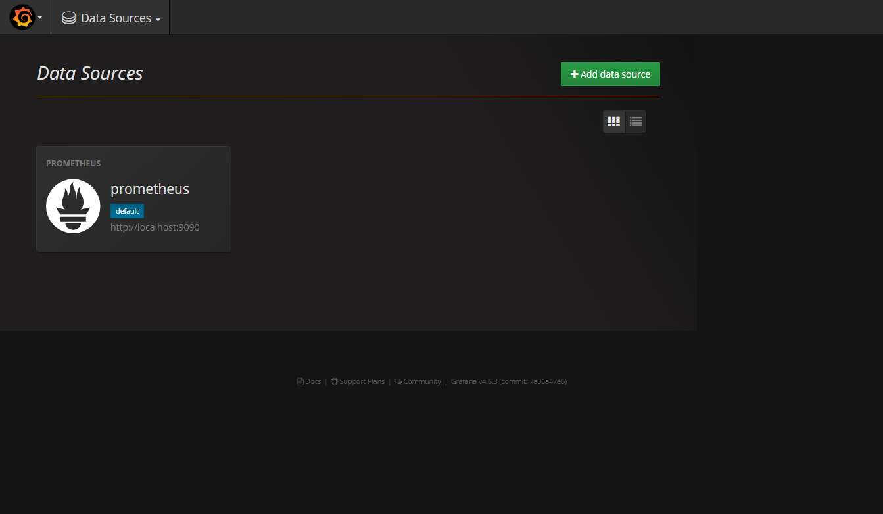Open the Grafana logo main menu
The width and height of the screenshot is (883, 514).
coord(22,17)
